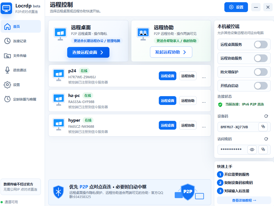Click the two-person icon in 远程协助 card
Viewport: 274px width, 206px height.
pos(143,34)
